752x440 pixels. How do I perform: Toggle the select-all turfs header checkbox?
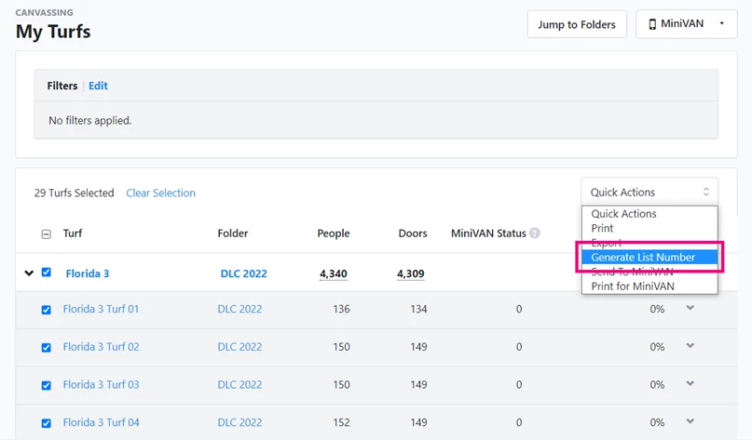(x=46, y=234)
